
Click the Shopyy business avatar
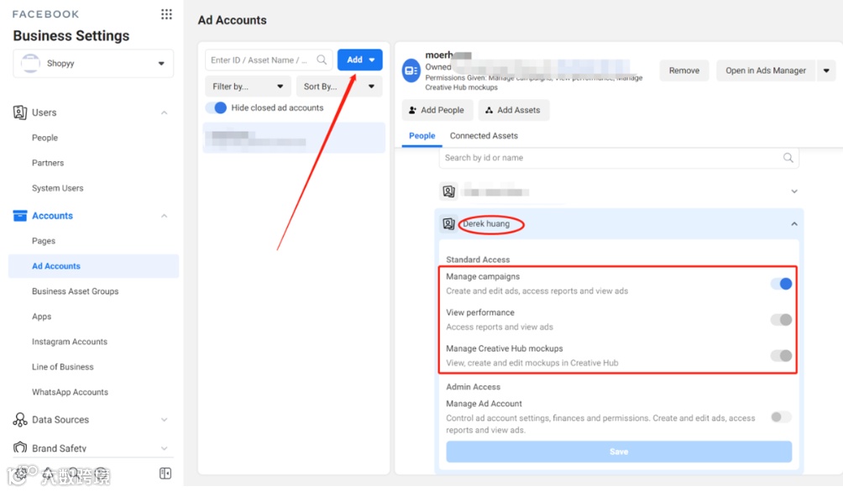(x=30, y=64)
